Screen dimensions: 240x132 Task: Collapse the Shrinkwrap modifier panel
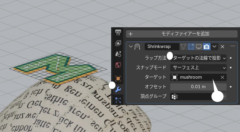coord(131,46)
